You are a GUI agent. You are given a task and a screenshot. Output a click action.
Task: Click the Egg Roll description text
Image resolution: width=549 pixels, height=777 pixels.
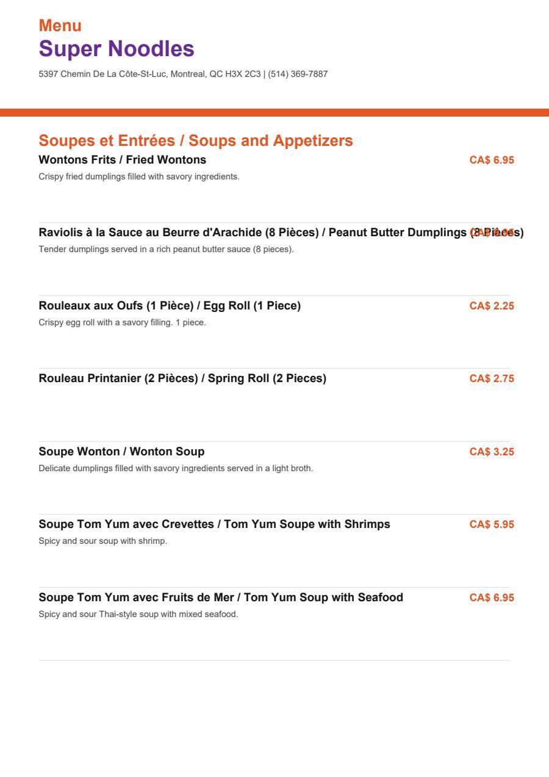(122, 322)
